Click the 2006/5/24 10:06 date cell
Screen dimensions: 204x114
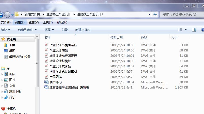[122, 50]
